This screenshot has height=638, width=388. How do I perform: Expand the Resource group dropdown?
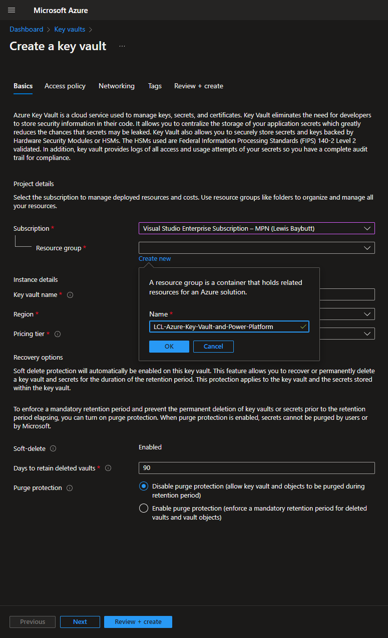point(256,248)
